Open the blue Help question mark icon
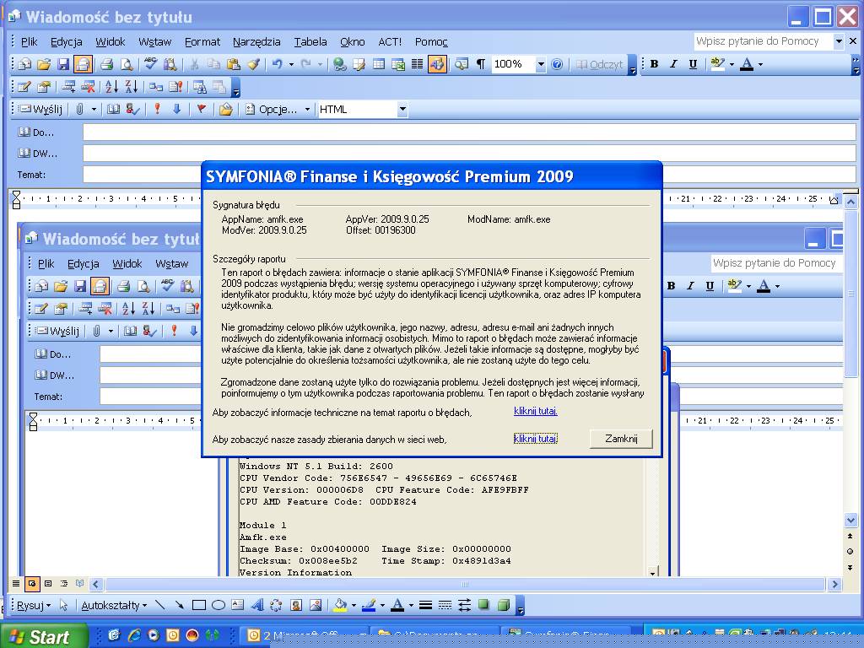 click(557, 64)
